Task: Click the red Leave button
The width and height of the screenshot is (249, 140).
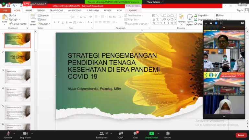Action: [241, 135]
